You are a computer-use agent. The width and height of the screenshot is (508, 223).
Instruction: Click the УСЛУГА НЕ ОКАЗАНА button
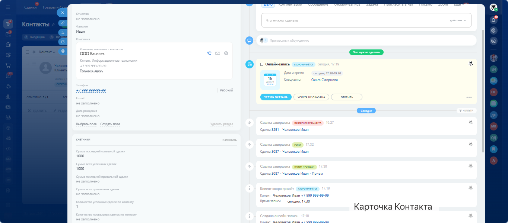click(311, 97)
